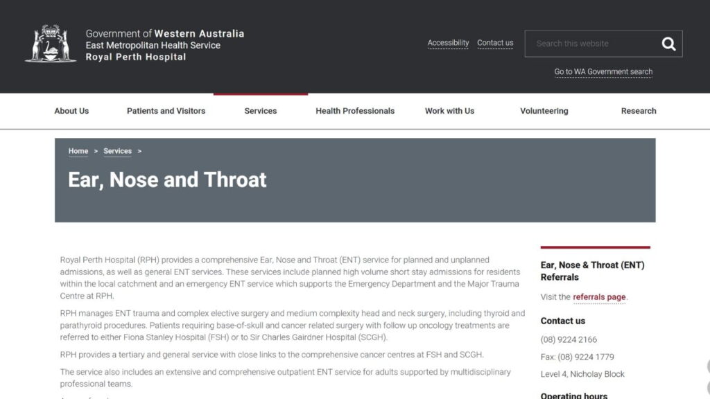Click the Western Australia government crest logo
Viewport: 710px width, 399px height.
click(x=50, y=44)
